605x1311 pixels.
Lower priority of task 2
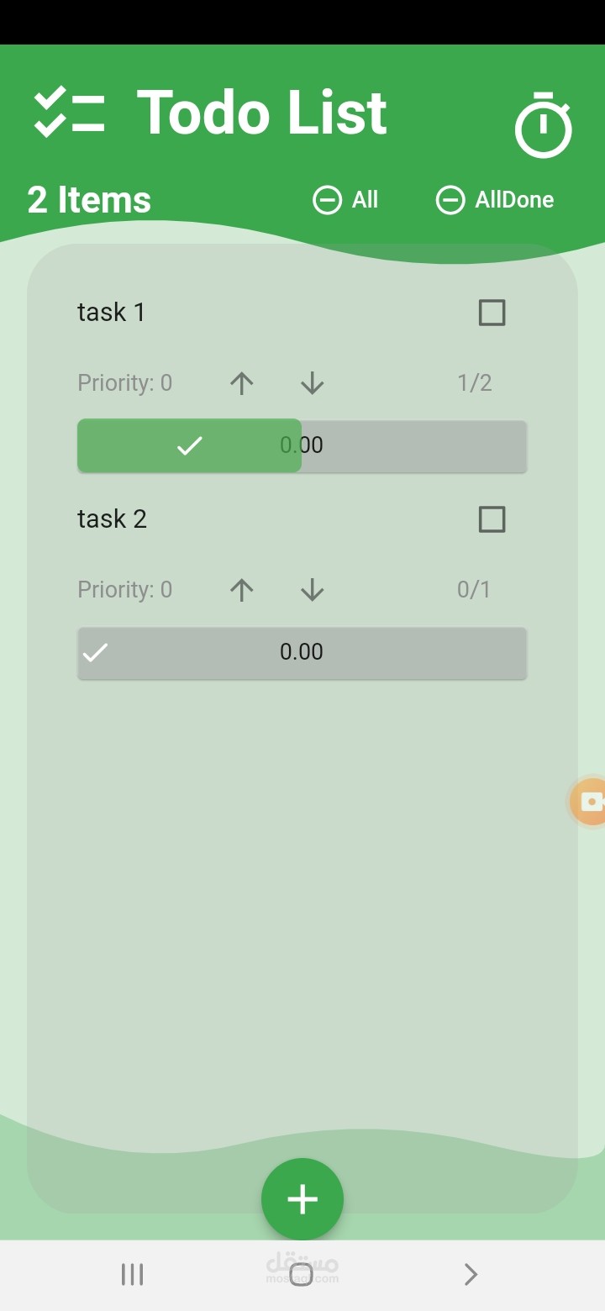312,590
